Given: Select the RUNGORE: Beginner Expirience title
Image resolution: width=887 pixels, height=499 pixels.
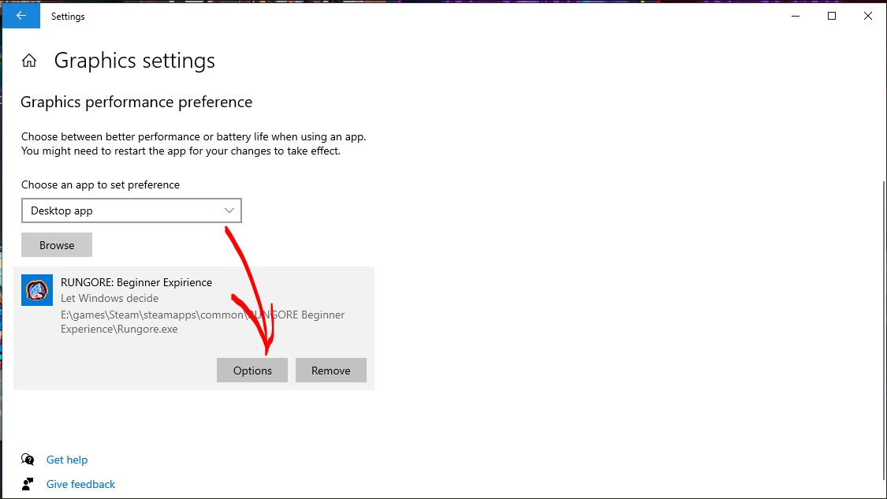Looking at the screenshot, I should tap(136, 282).
